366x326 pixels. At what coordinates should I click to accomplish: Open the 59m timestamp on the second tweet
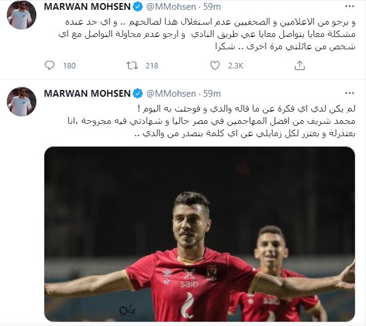click(x=212, y=94)
